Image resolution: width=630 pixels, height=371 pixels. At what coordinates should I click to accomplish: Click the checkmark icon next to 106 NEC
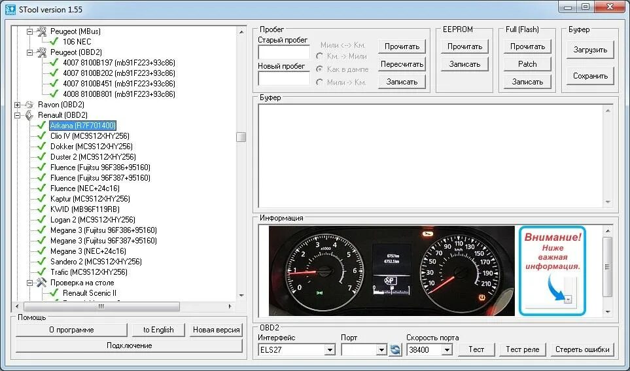point(54,41)
